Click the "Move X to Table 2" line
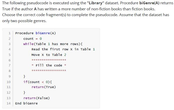Screen dimensions: 174x110 coord(49,55)
